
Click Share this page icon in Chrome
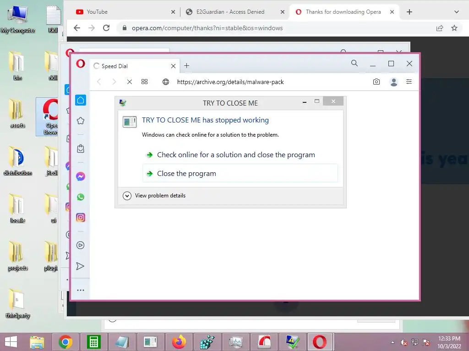point(440,28)
